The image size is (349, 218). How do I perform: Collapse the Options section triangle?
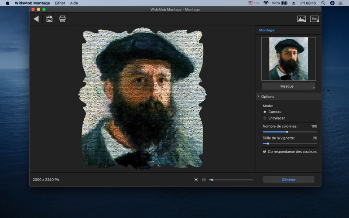tap(258, 96)
